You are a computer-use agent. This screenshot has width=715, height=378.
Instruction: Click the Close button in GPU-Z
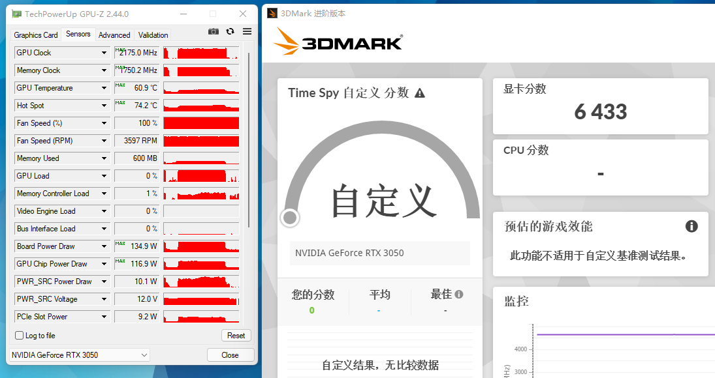[x=230, y=355]
